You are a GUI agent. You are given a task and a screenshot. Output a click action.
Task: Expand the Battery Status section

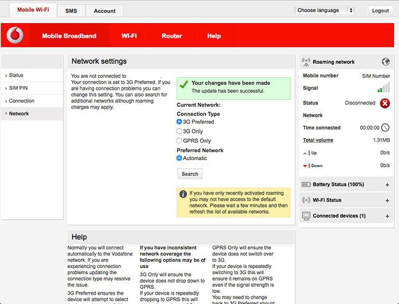tap(387, 185)
